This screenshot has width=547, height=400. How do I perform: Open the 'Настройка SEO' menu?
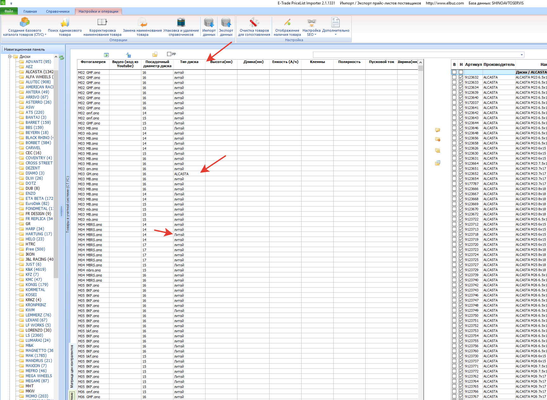point(311,27)
